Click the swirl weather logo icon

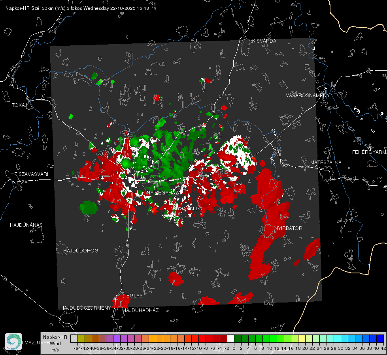click(x=13, y=342)
